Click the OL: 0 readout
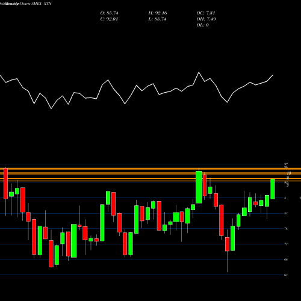 click(202, 25)
